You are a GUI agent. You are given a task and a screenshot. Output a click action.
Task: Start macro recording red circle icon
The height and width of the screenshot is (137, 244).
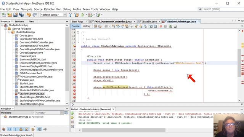click(x=161, y=26)
